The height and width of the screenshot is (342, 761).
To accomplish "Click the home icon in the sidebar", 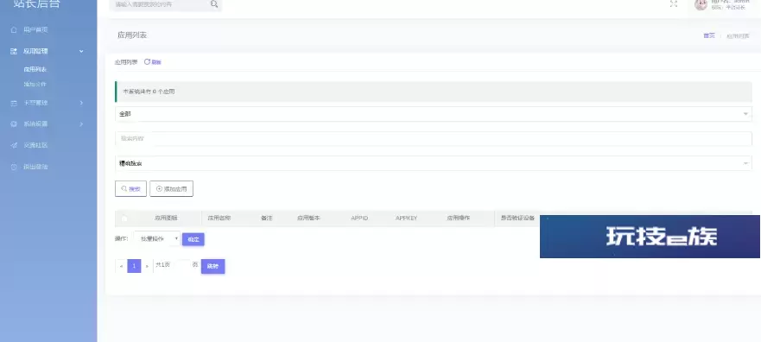I will point(14,30).
